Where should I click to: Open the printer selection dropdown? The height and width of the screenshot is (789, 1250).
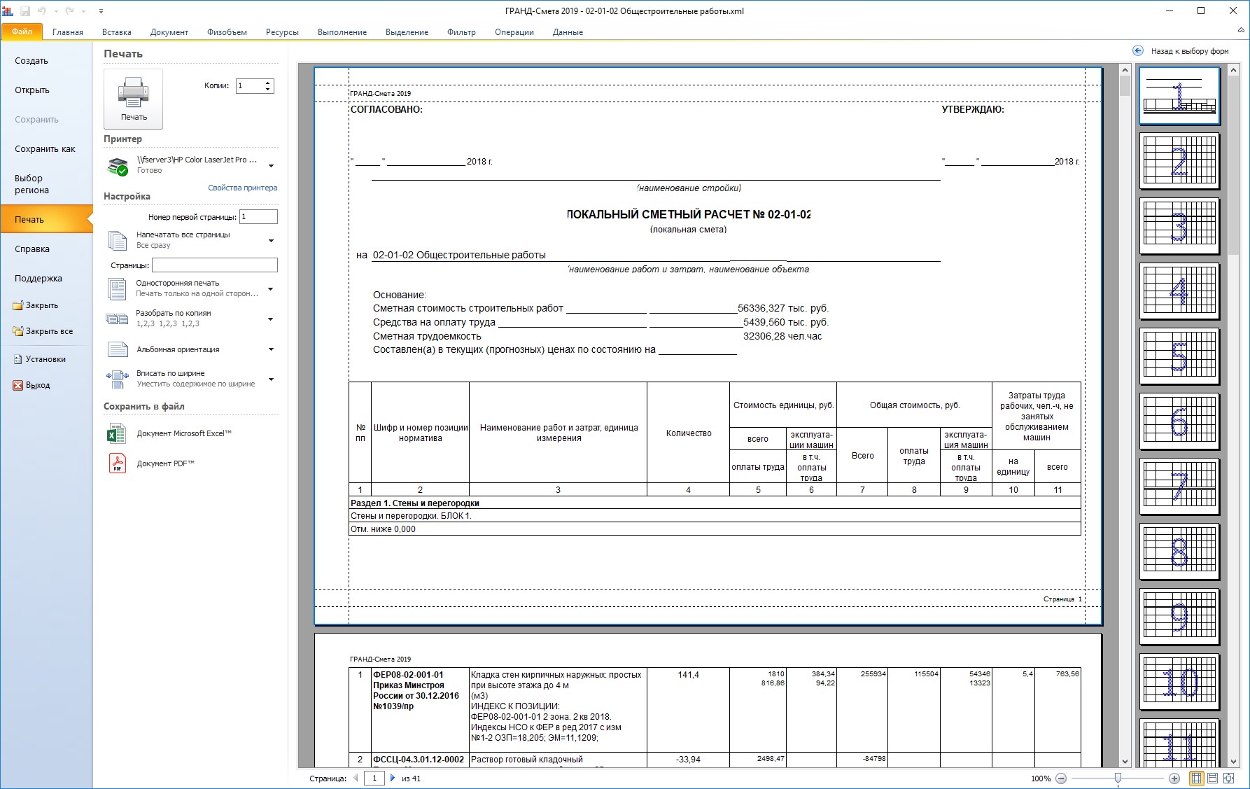(x=271, y=166)
